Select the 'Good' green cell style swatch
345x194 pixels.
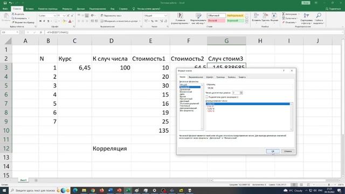236,20
